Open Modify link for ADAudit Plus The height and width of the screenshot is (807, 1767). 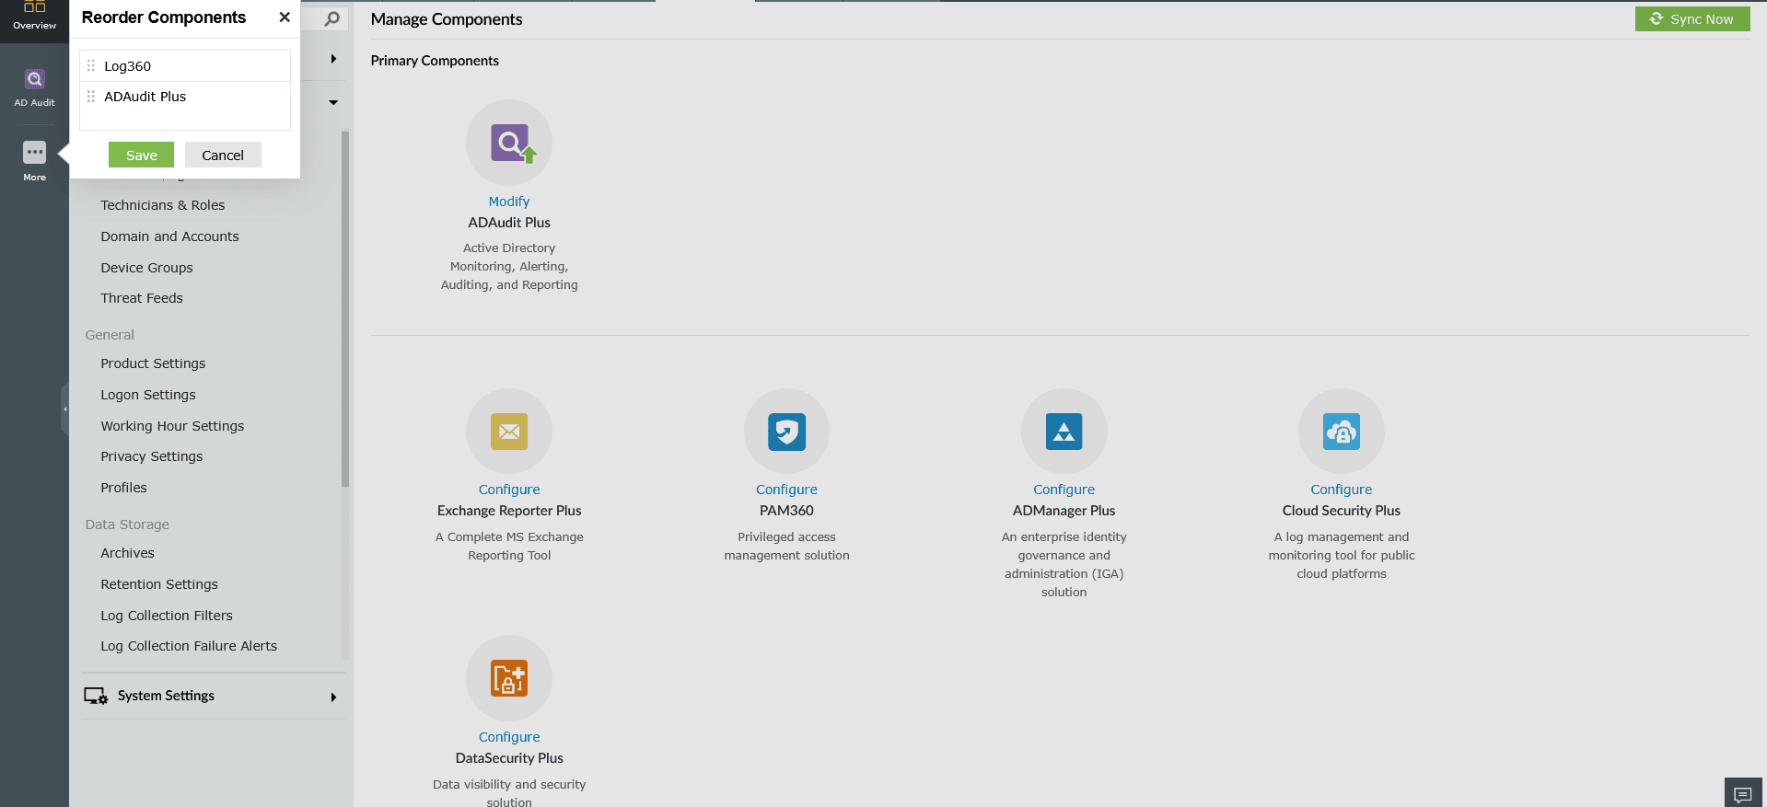(509, 202)
